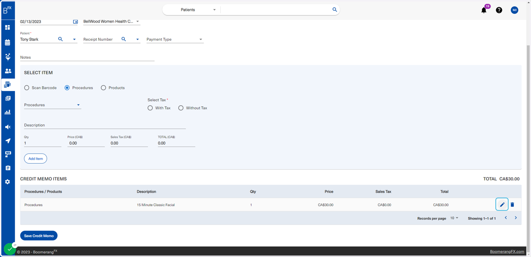Open the dashboard grid sidebar icon
This screenshot has height=257, width=531.
[x=8, y=27]
